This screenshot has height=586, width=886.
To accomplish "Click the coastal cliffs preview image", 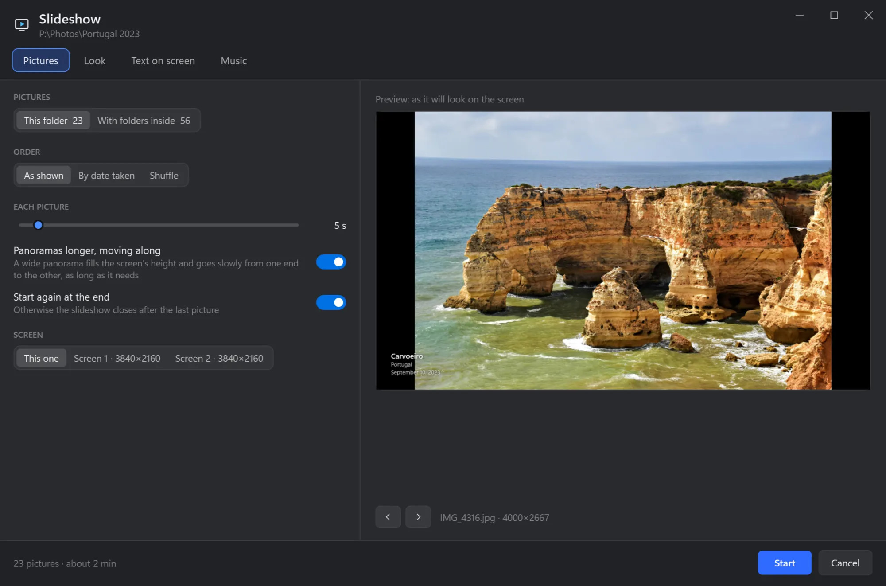I will click(x=623, y=250).
